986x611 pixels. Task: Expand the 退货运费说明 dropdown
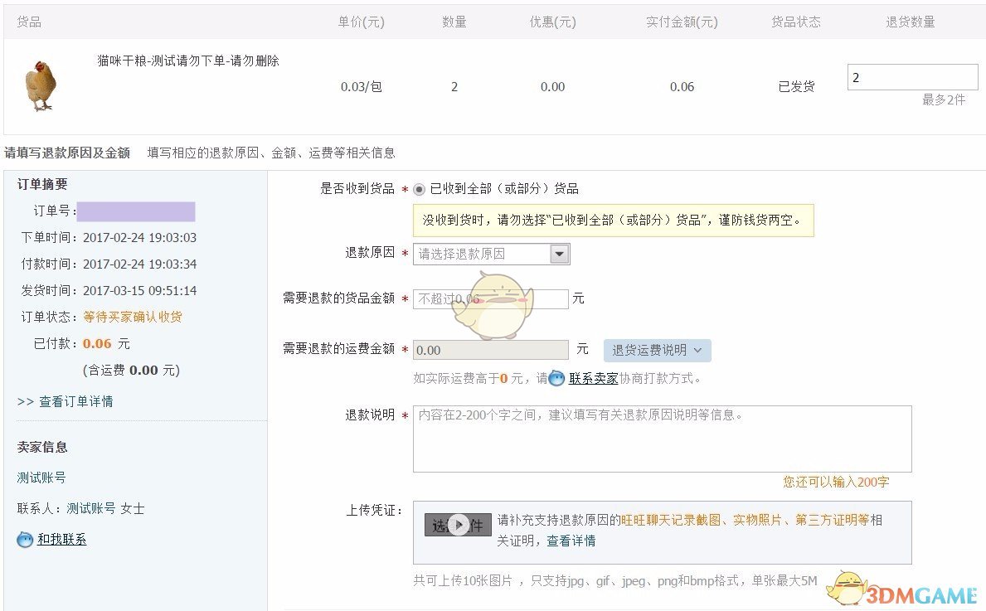pyautogui.click(x=657, y=350)
